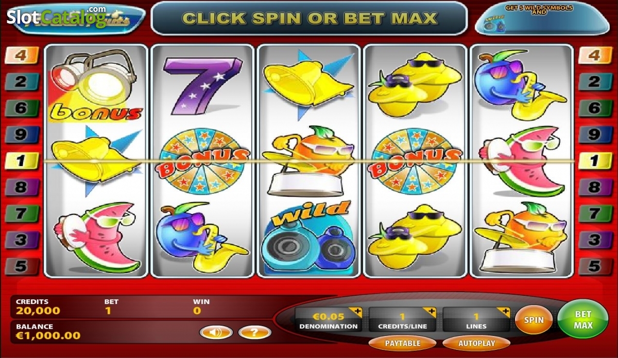
Task: Increase denomination with the plus corner
Action: point(355,312)
